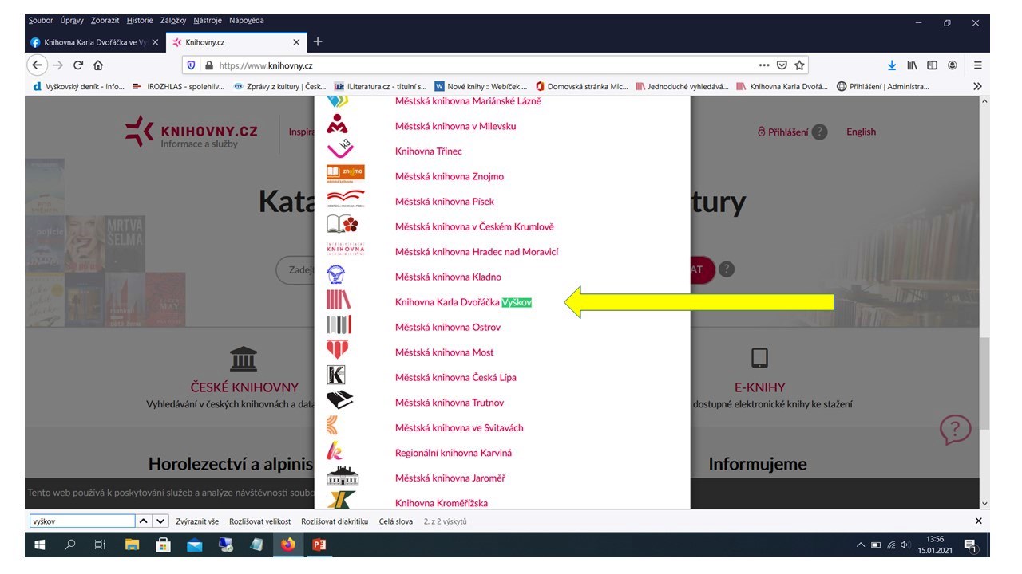Show more bookmarks with double chevron
This screenshot has width=1022, height=574.
coord(977,86)
